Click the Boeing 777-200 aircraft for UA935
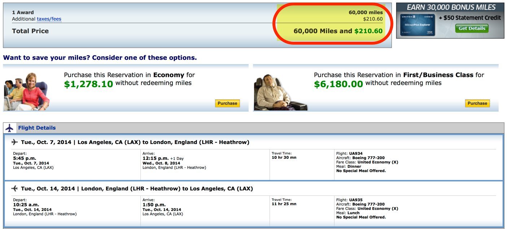The width and height of the screenshot is (507, 229). click(x=368, y=204)
